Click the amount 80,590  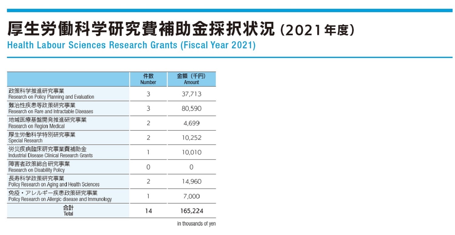(x=191, y=109)
